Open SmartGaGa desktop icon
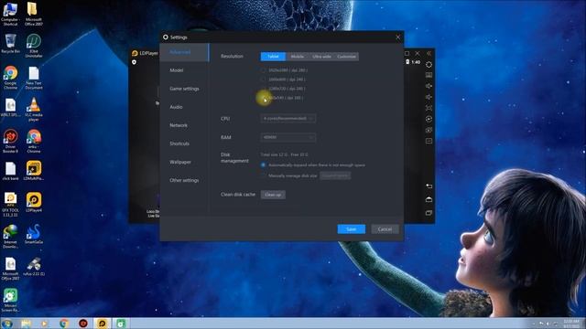 tap(34, 234)
